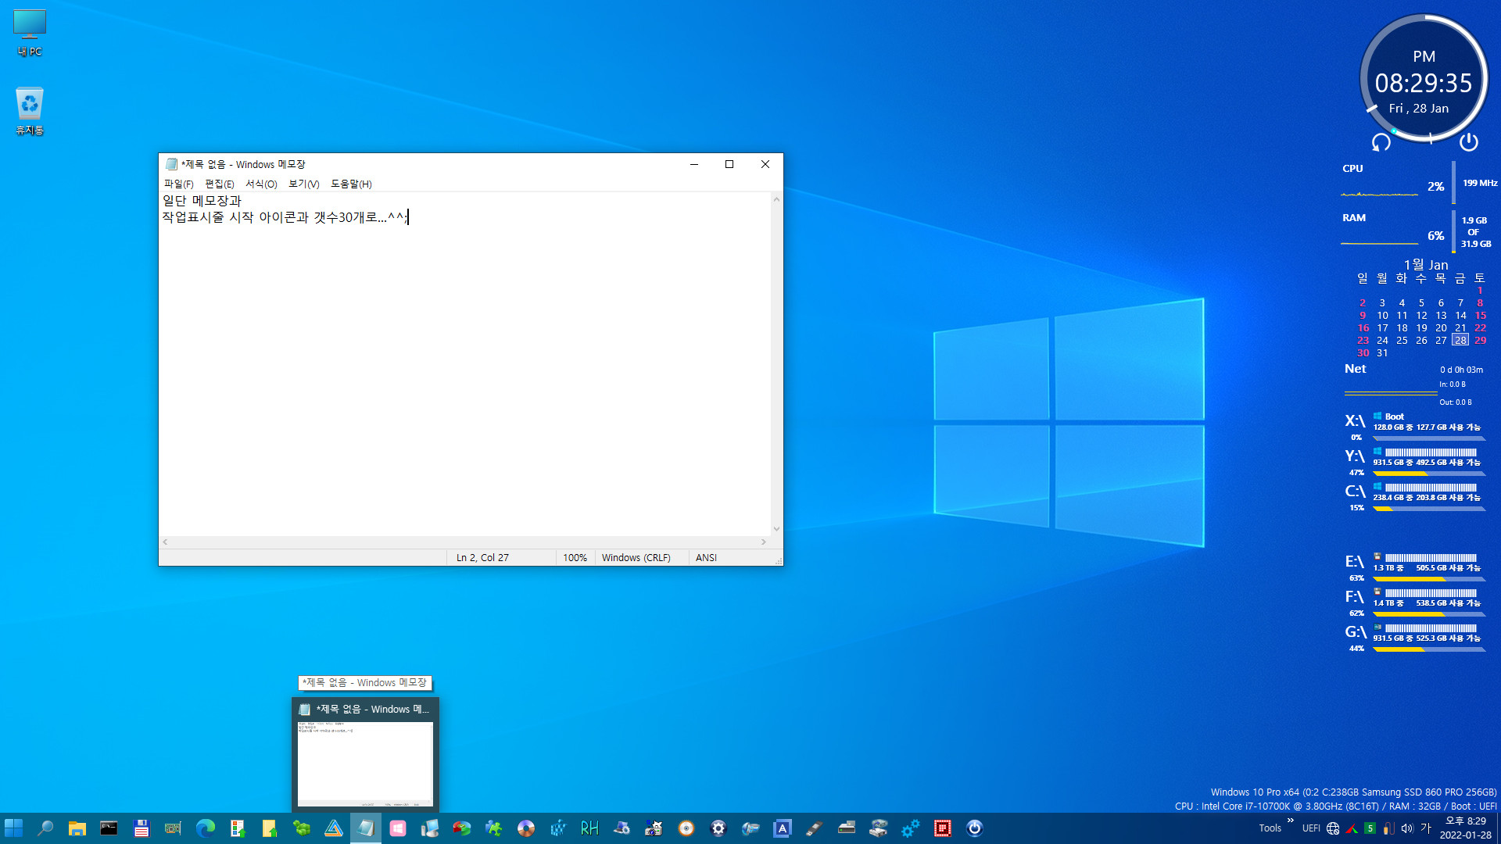This screenshot has height=844, width=1501.
Task: Click the RAM 6% widget reading
Action: point(1435,236)
